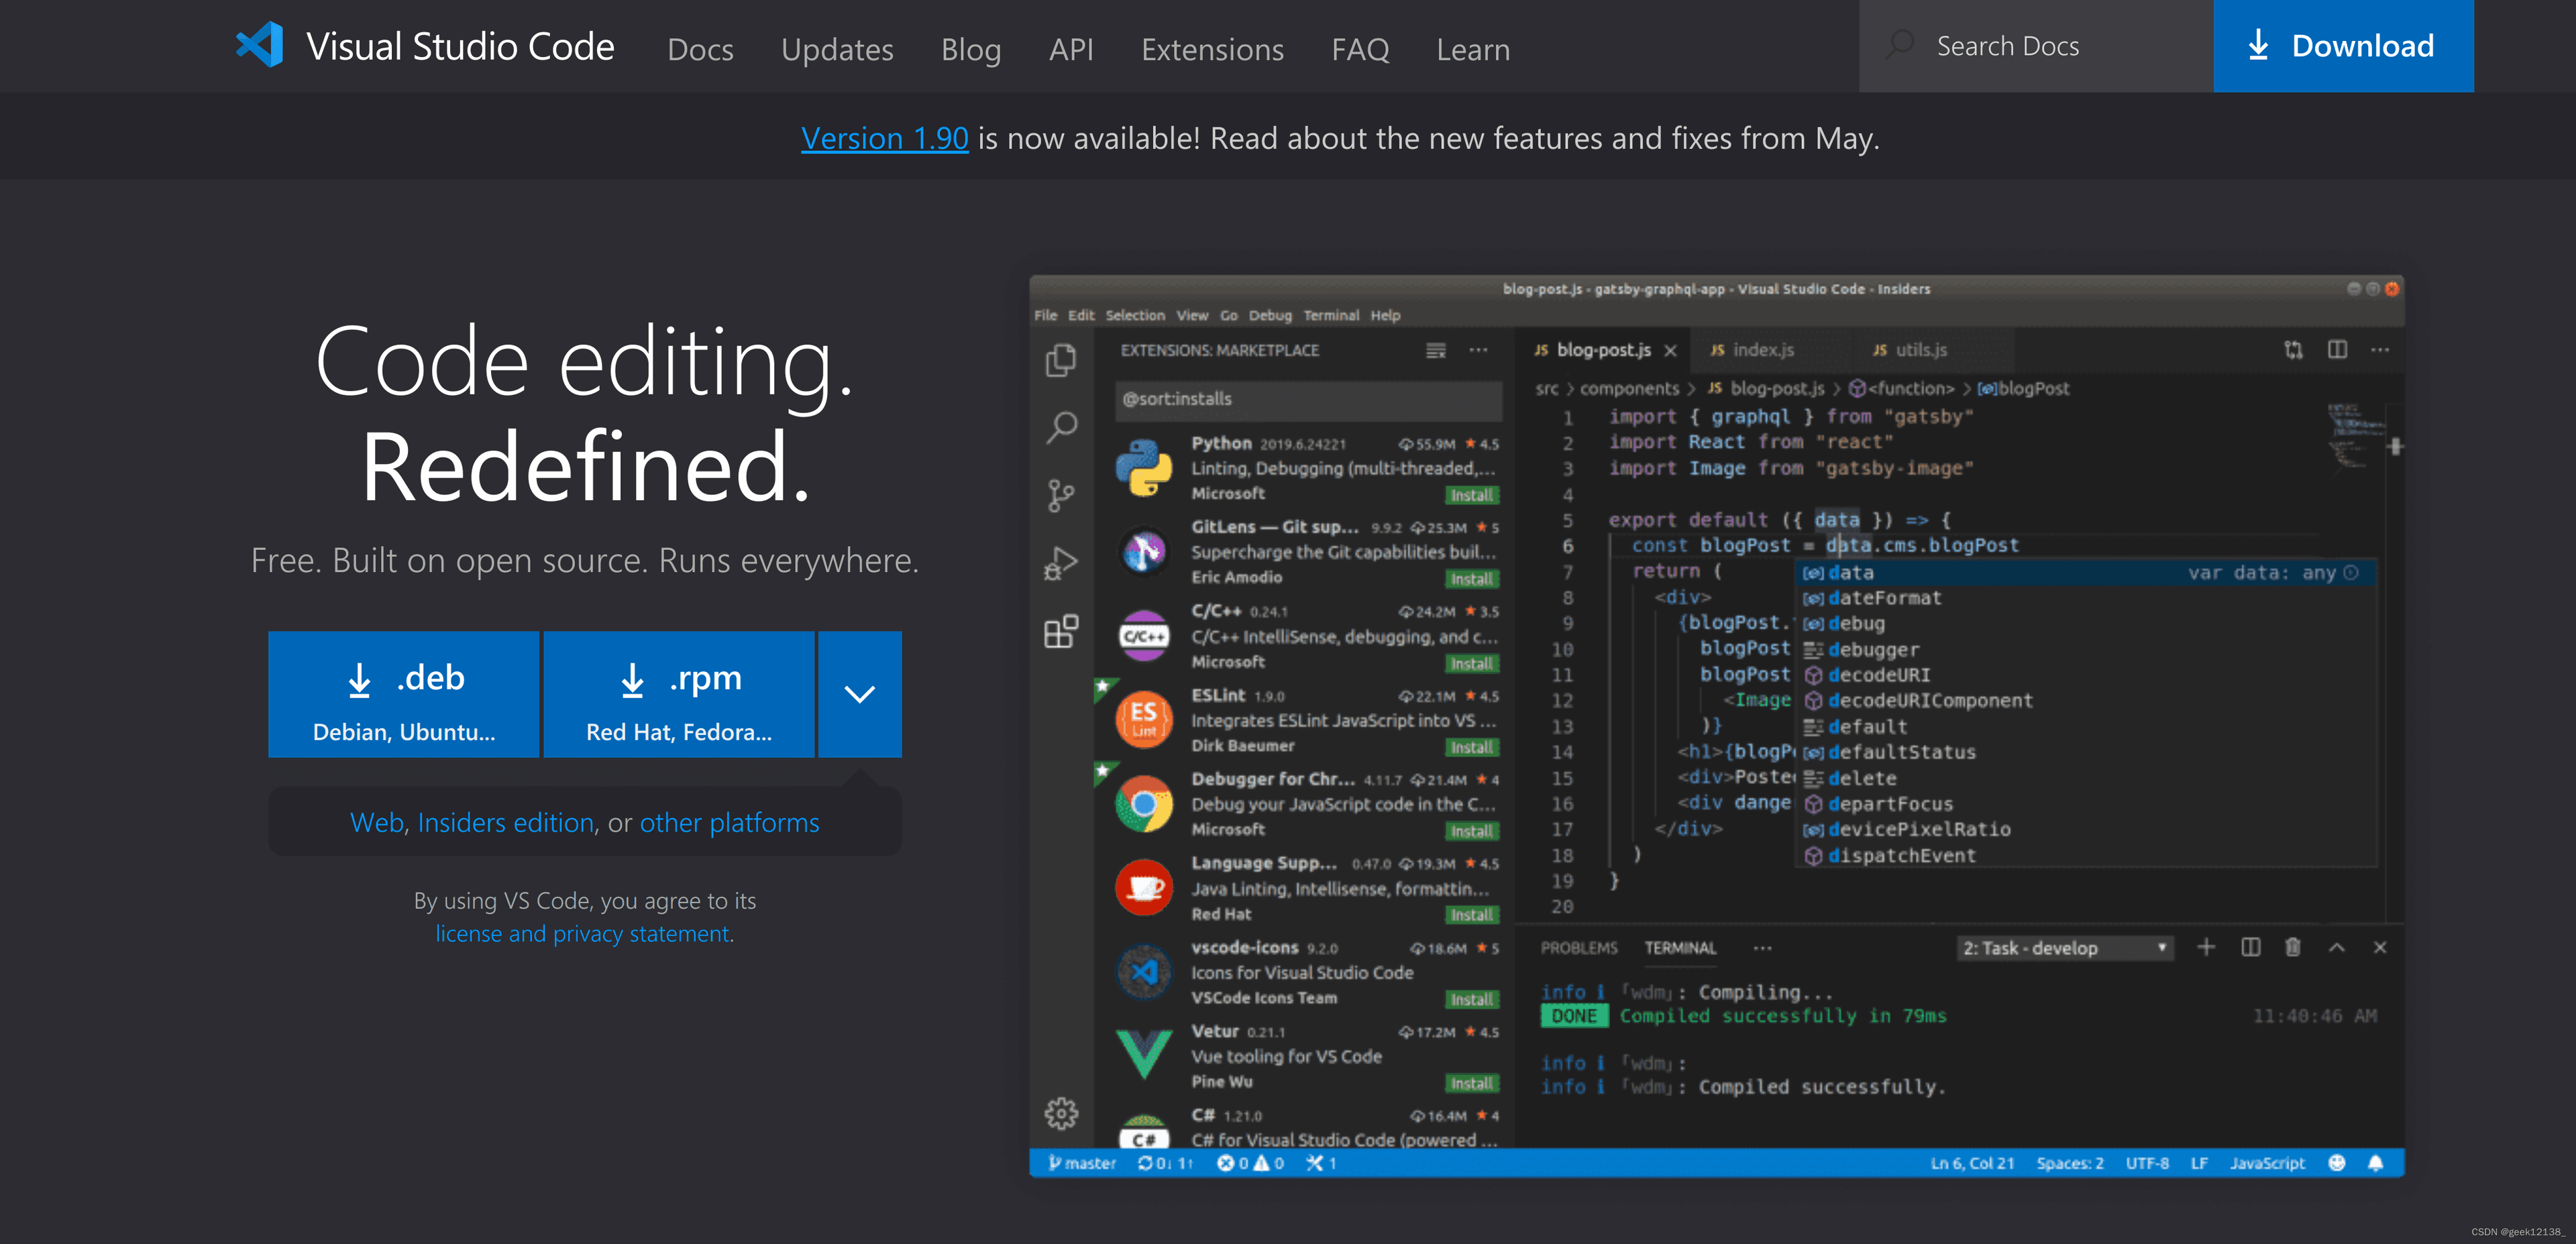
Task: Click the Vetur extension icon
Action: click(1144, 1055)
